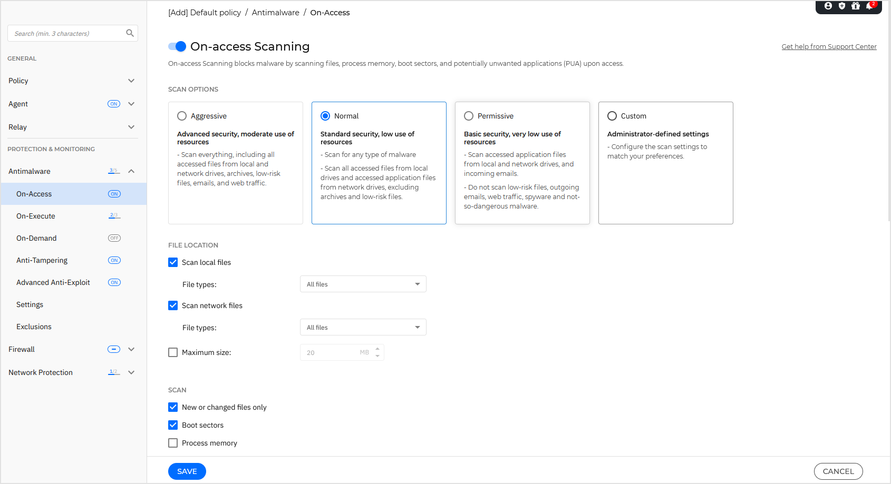Open the On-Execute settings page

pos(36,216)
